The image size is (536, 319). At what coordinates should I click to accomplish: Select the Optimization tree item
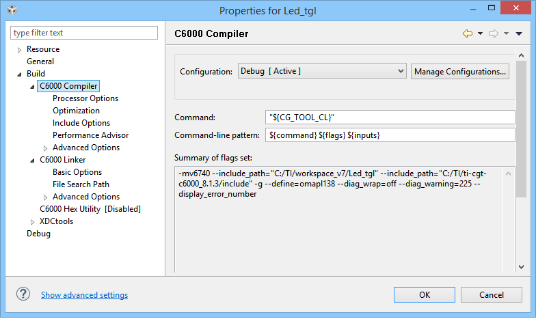click(x=76, y=111)
